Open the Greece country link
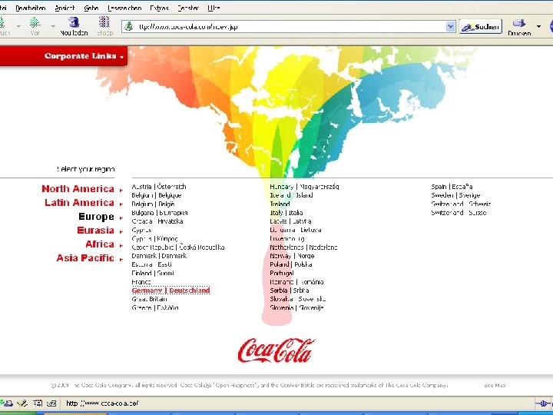The height and width of the screenshot is (415, 553). click(155, 307)
